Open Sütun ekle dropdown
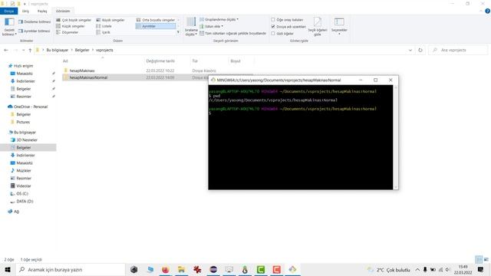 pyautogui.click(x=212, y=26)
